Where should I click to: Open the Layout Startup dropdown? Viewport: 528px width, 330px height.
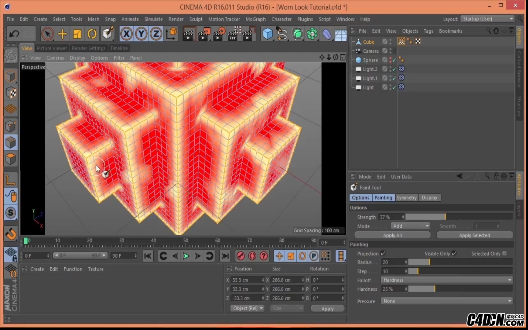point(488,19)
